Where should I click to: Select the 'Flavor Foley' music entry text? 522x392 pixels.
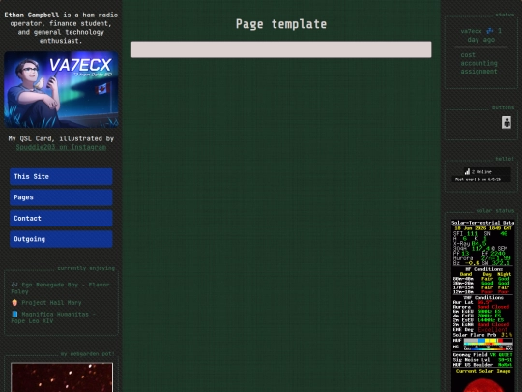pyautogui.click(x=60, y=288)
